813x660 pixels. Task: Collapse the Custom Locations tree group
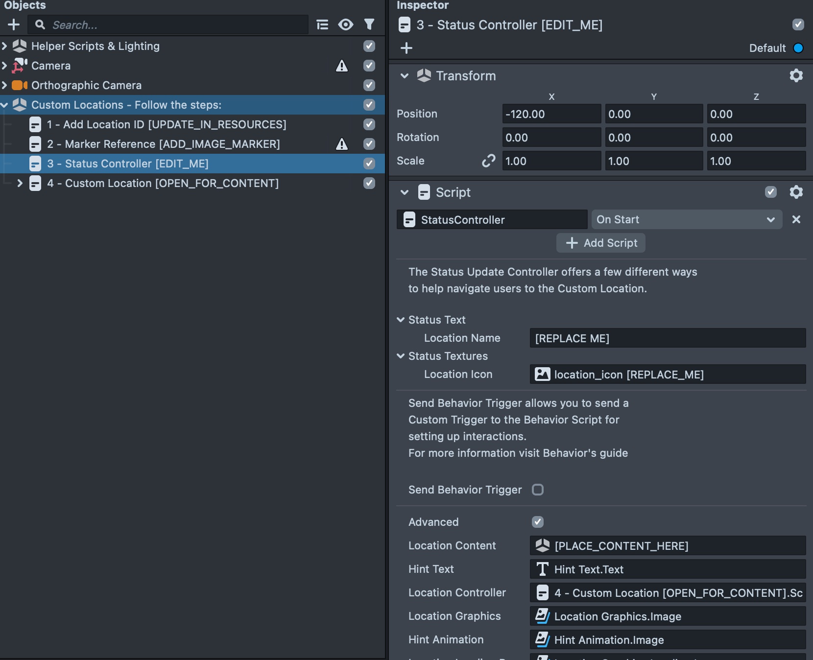(x=4, y=105)
